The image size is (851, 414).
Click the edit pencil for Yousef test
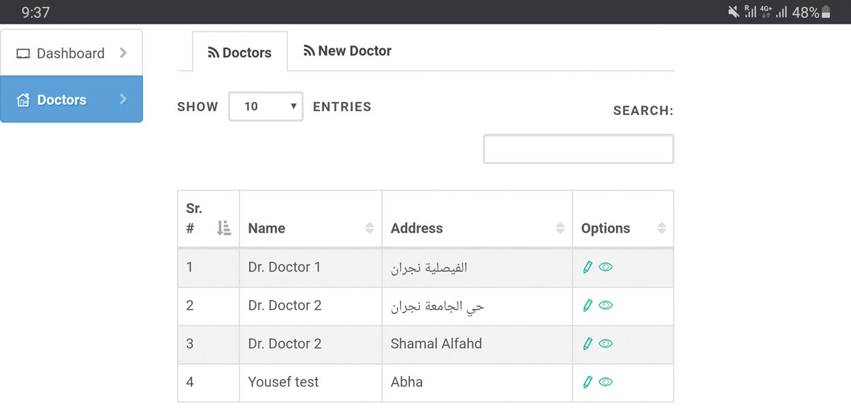pos(588,382)
